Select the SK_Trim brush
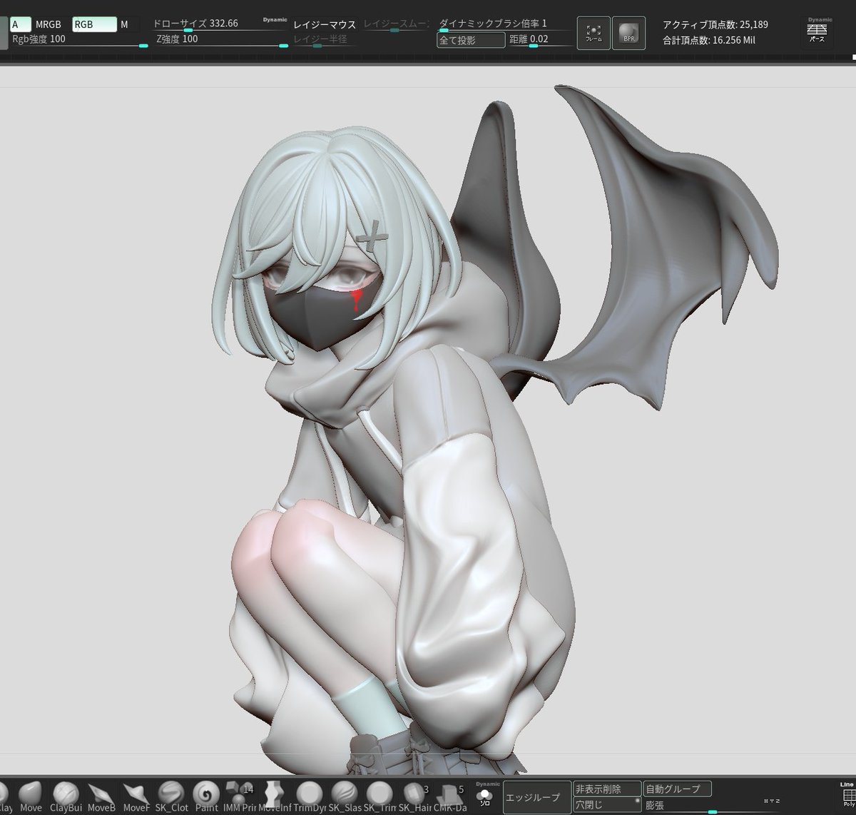The height and width of the screenshot is (815, 856). pyautogui.click(x=379, y=796)
